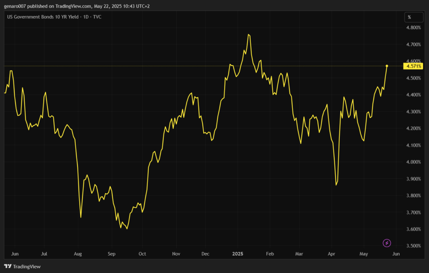Click the Dec label on the time axis
This screenshot has width=429, height=273.
[205, 254]
